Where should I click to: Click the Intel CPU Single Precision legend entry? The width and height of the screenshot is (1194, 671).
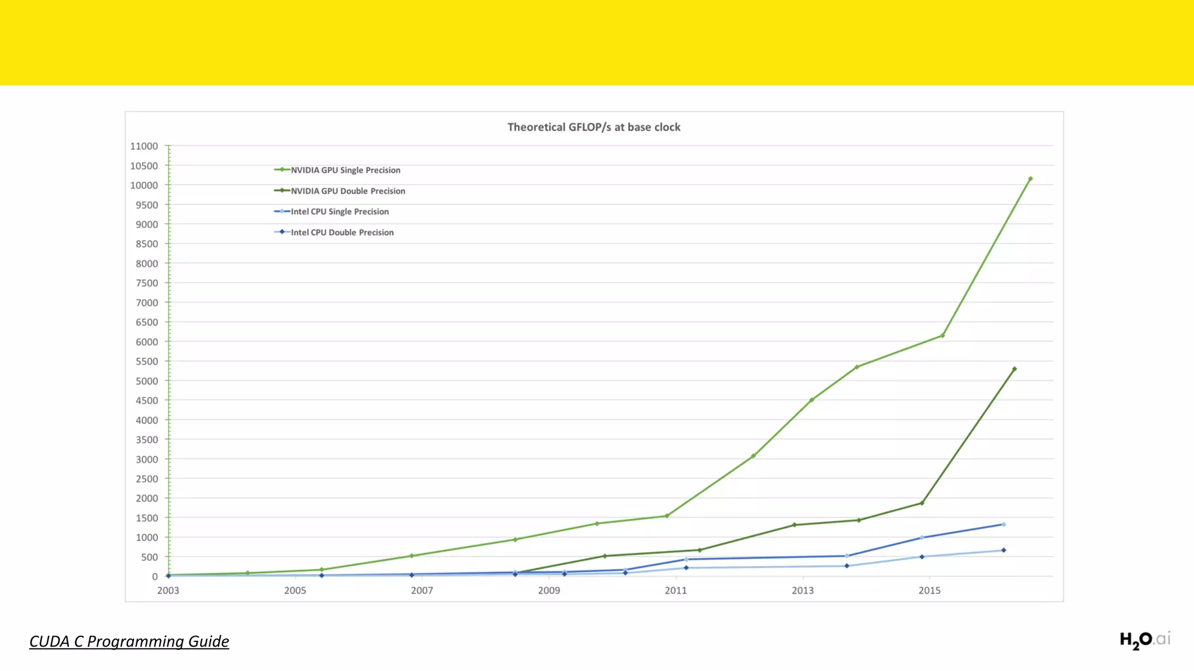339,211
